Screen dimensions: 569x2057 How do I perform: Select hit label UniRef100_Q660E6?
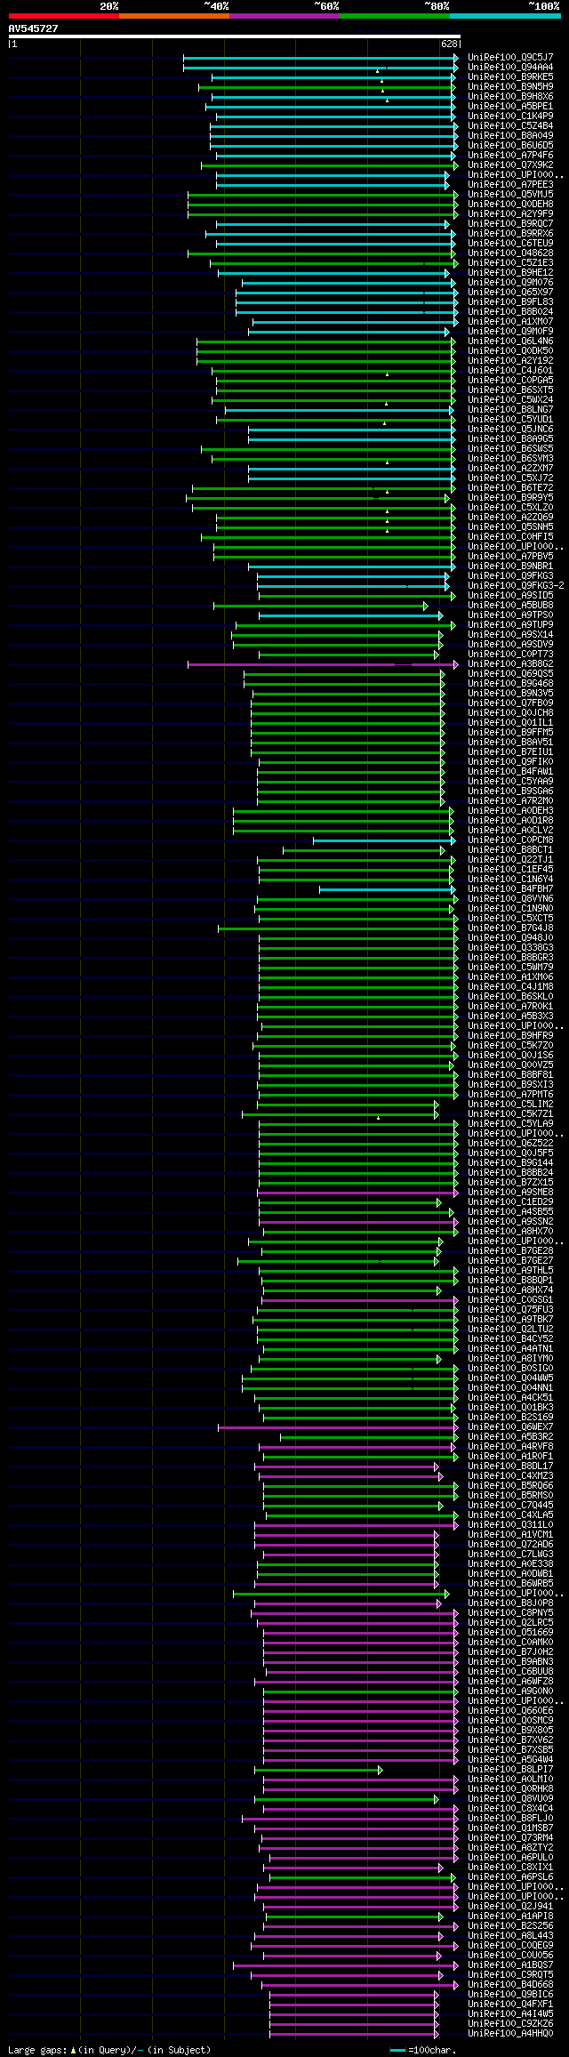click(x=510, y=1710)
